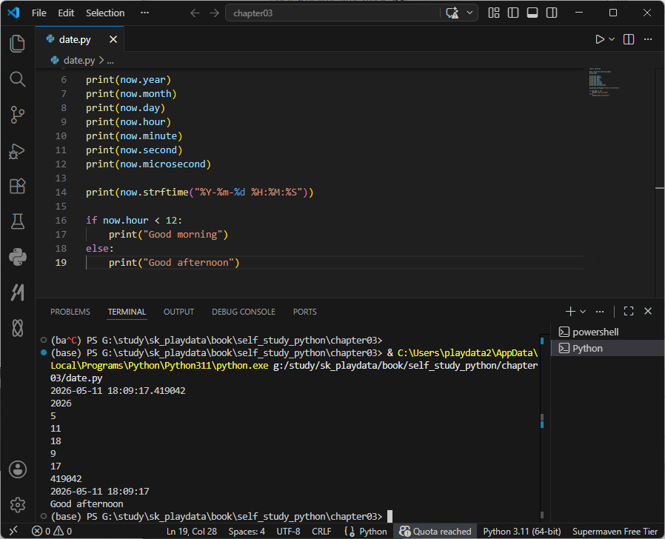Click the remote window indicator in status bar
Image resolution: width=665 pixels, height=539 pixels.
coord(13,531)
